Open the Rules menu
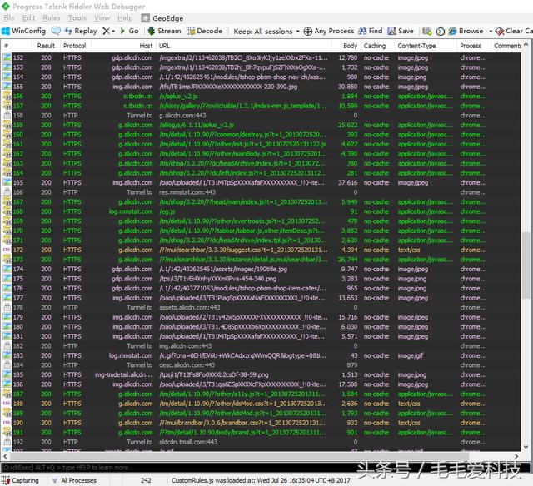 (x=52, y=18)
